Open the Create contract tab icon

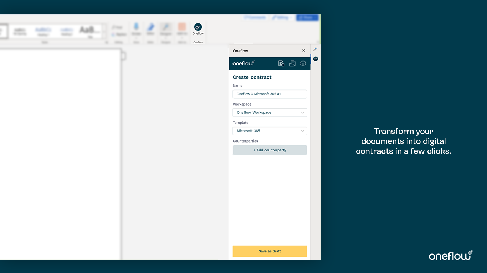click(281, 64)
